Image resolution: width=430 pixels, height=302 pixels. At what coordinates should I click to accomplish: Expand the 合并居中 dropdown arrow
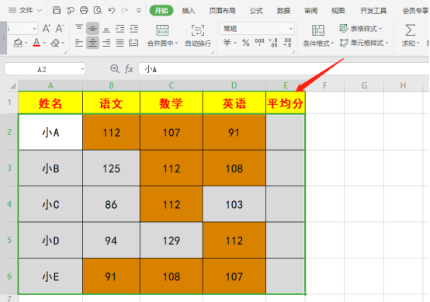tap(176, 43)
